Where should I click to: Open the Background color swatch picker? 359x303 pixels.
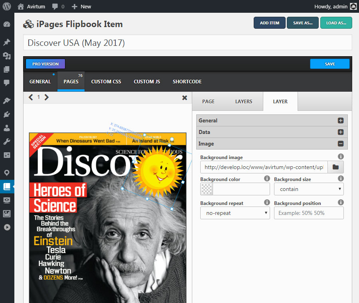pos(207,189)
